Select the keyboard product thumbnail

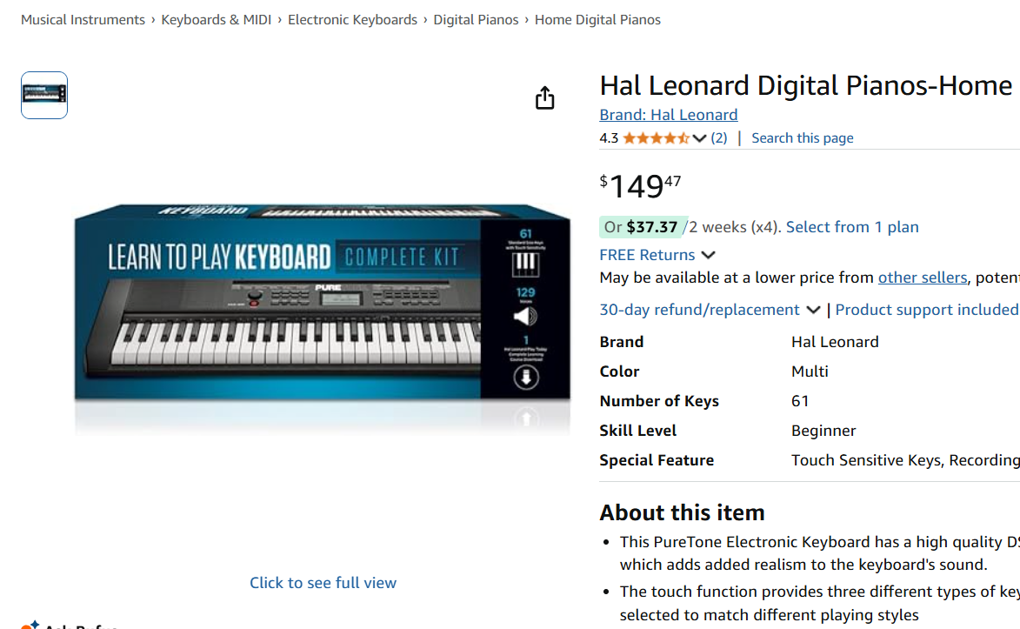pos(43,95)
